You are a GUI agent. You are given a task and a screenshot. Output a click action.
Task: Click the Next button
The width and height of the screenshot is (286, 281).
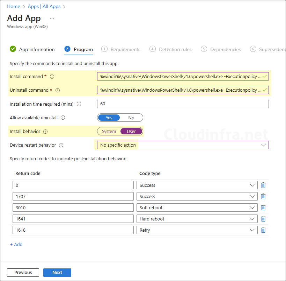click(x=57, y=272)
